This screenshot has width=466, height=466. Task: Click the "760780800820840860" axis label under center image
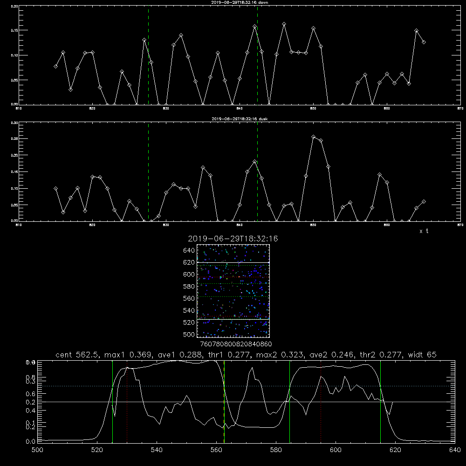point(236,344)
